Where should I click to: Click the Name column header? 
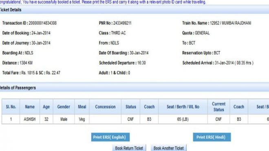pos(30,107)
